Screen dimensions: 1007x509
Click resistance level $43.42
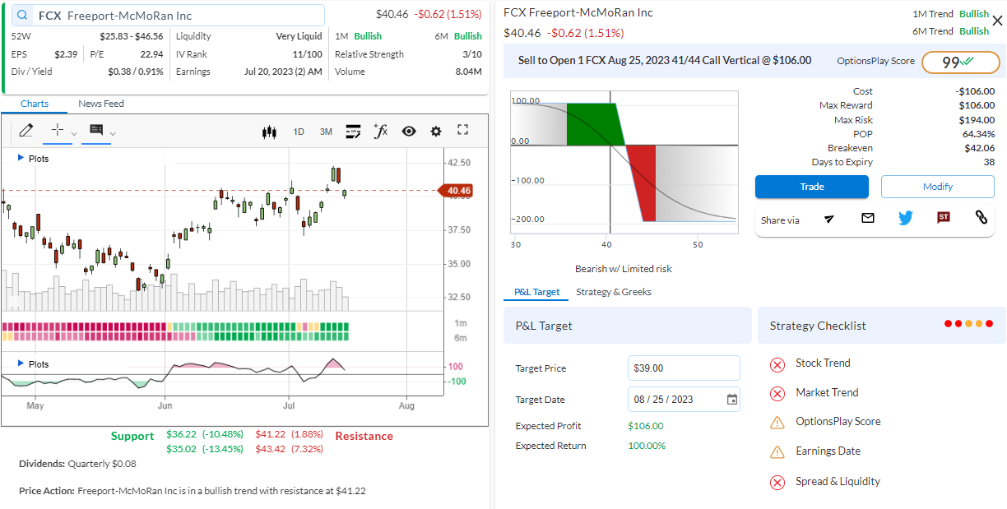(270, 449)
